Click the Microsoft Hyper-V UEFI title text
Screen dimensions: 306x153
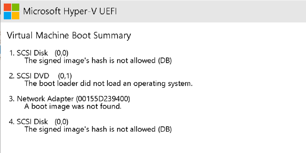(x=70, y=12)
